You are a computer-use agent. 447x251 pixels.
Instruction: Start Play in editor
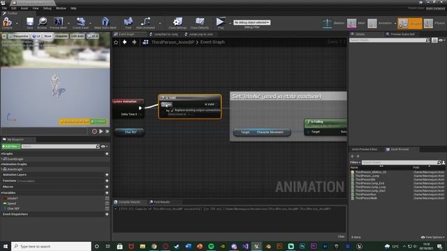click(221, 23)
